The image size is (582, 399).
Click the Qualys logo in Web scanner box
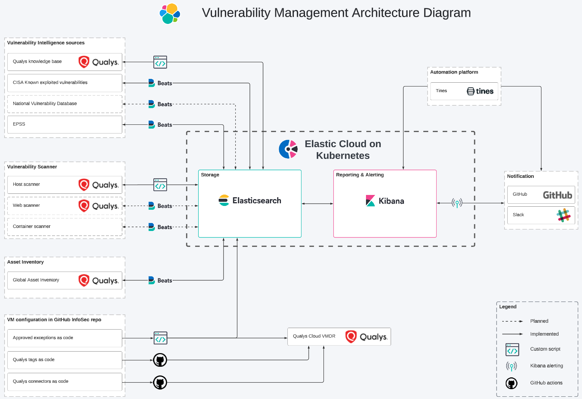point(99,206)
